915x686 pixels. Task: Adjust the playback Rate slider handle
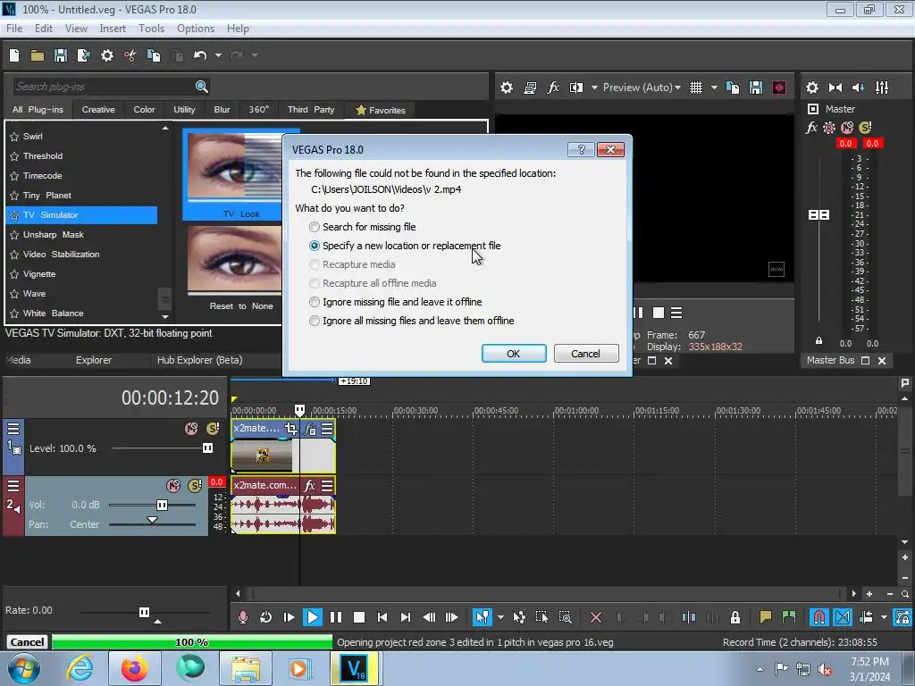144,612
